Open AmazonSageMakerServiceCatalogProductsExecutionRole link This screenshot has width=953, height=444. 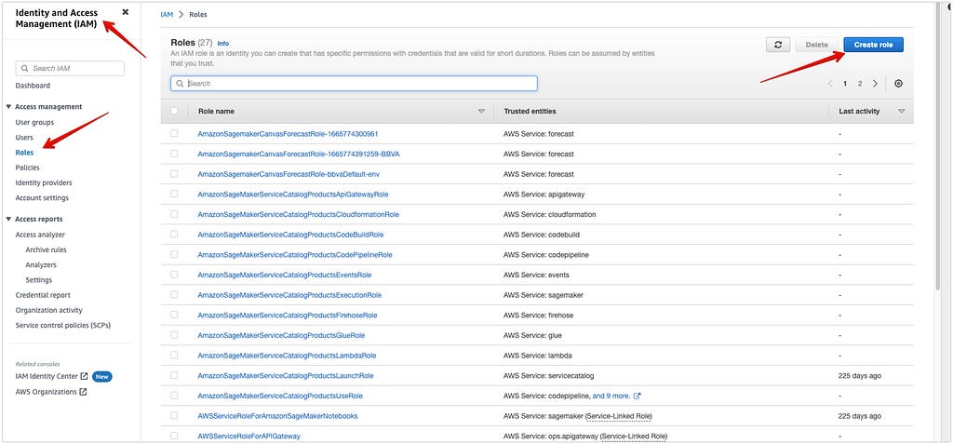289,295
